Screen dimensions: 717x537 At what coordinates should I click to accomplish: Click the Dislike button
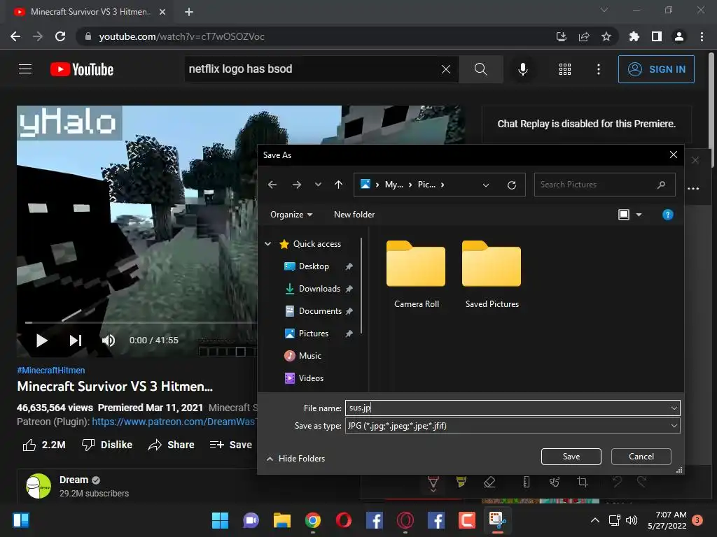pos(107,445)
